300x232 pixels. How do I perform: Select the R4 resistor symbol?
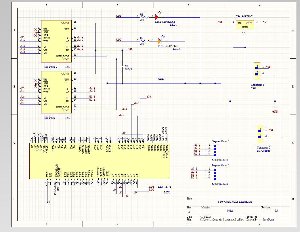point(145,41)
